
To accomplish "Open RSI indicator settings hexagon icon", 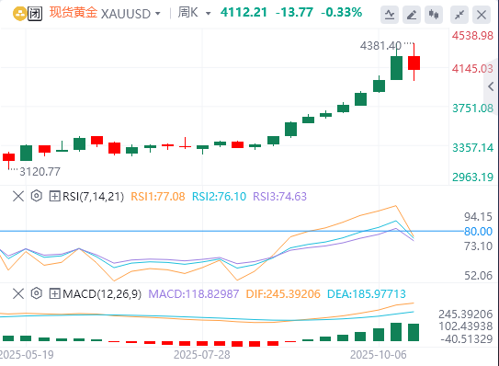I will coord(37,196).
